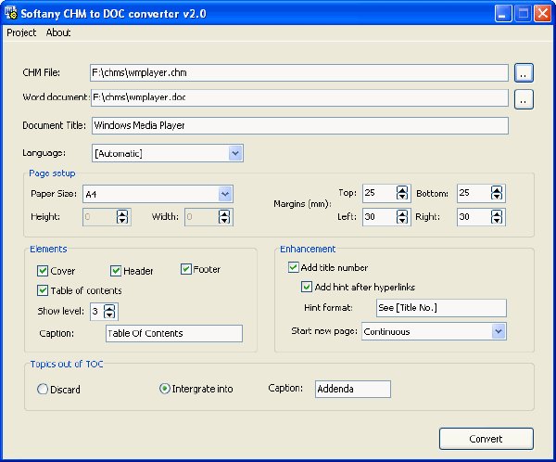Click the CHM File path field
Image resolution: width=556 pixels, height=462 pixels.
pyautogui.click(x=299, y=72)
